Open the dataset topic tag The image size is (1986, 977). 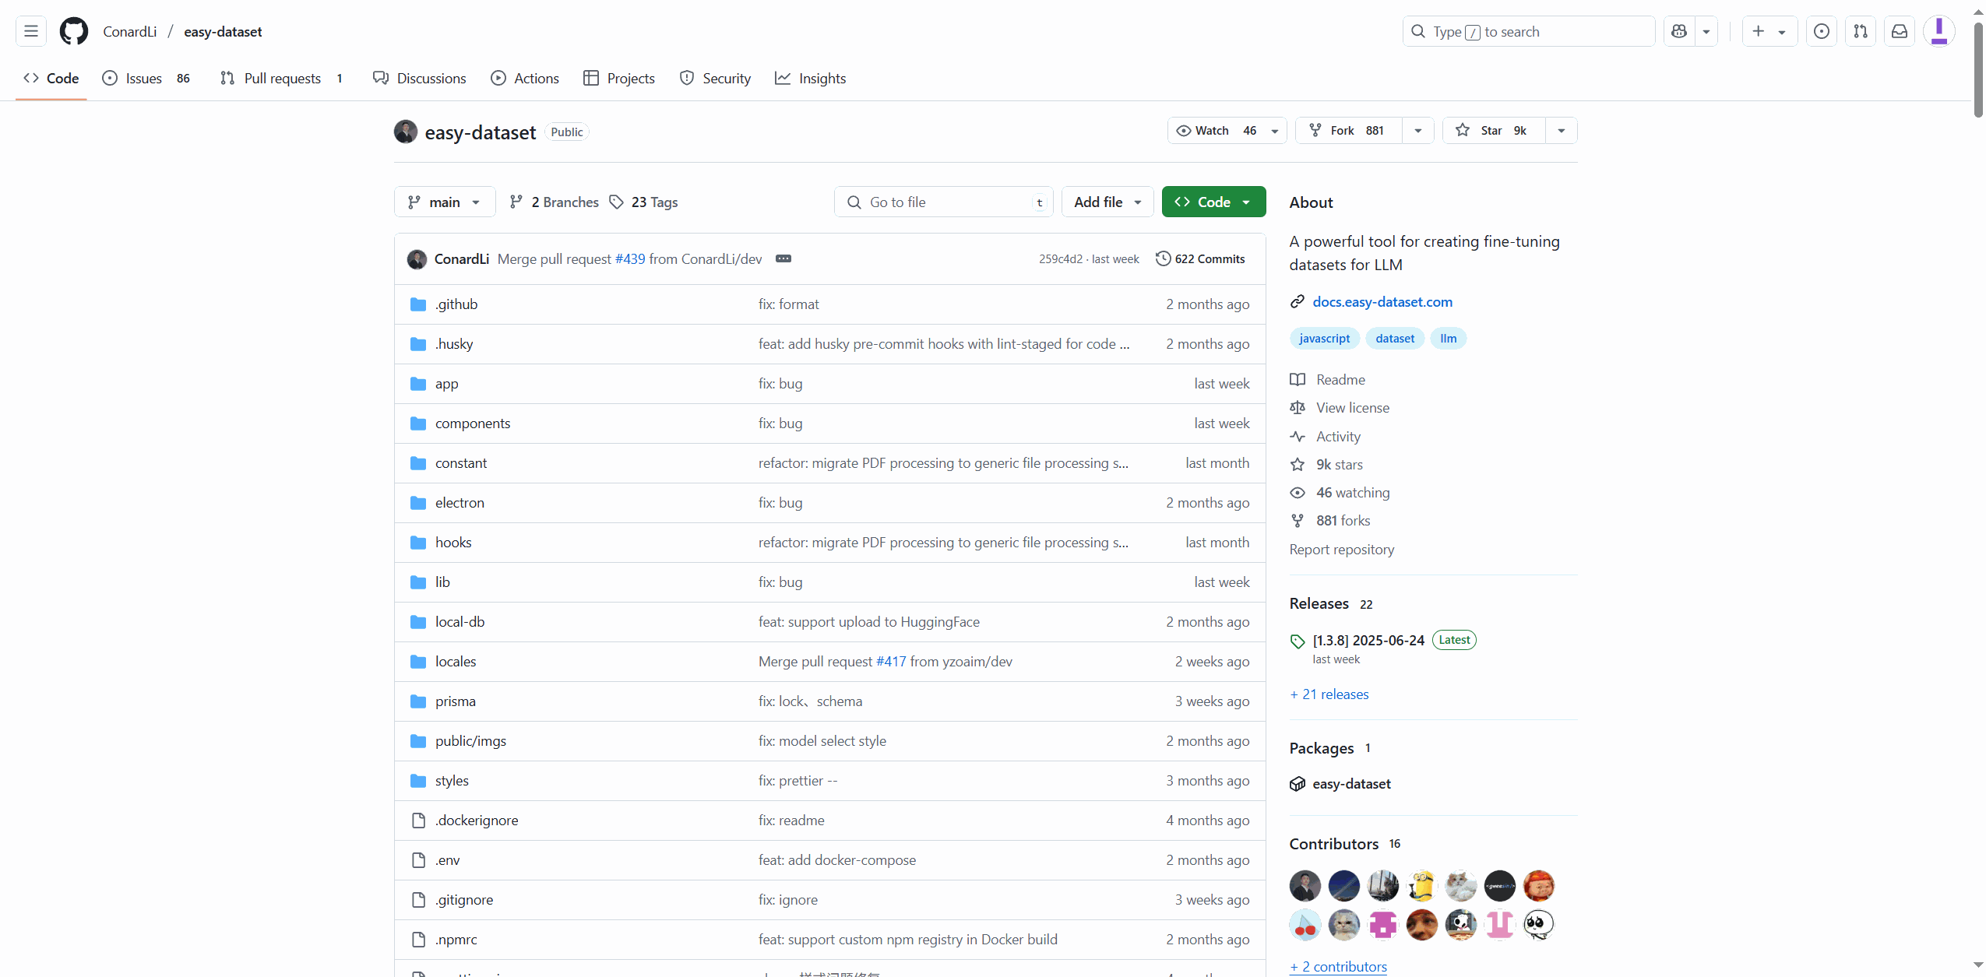(1395, 339)
